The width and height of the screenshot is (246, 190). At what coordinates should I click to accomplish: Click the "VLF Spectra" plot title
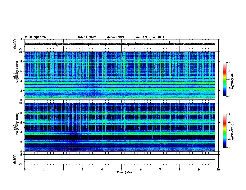click(35, 37)
